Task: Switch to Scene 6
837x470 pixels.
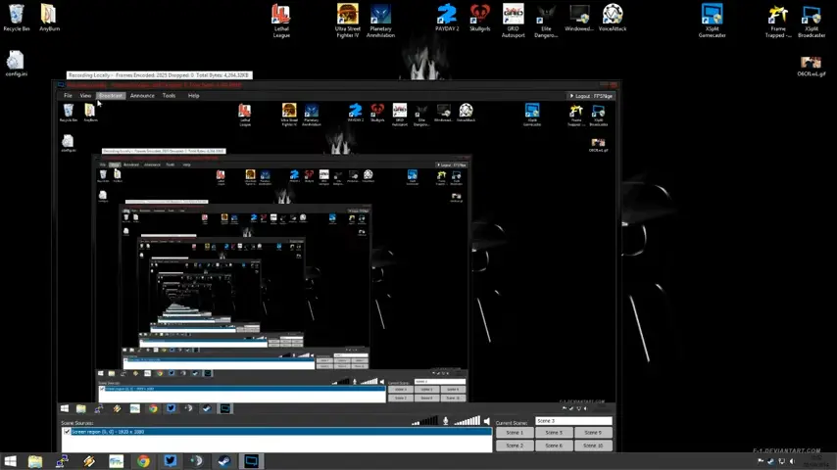Action: (x=554, y=446)
